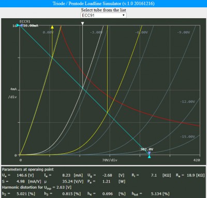Click the Harmonic distortion for Uinp heading
Image resolution: width=207 pixels, height=198 pixels.
click(x=37, y=188)
